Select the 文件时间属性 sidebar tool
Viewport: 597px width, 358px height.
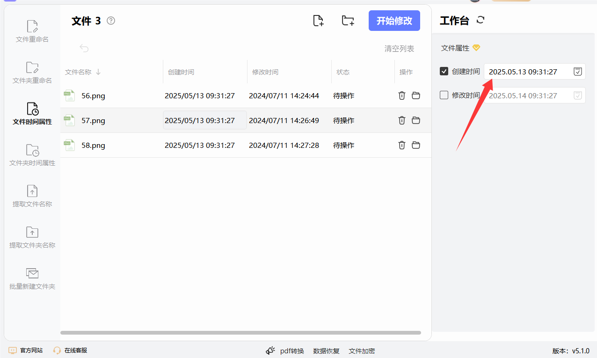32,114
